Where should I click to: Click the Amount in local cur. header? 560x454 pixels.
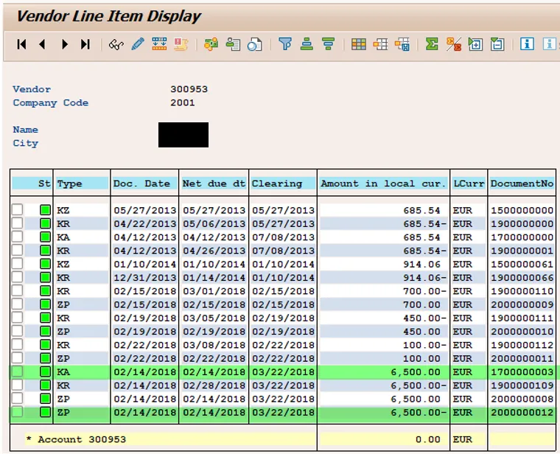pyautogui.click(x=383, y=184)
